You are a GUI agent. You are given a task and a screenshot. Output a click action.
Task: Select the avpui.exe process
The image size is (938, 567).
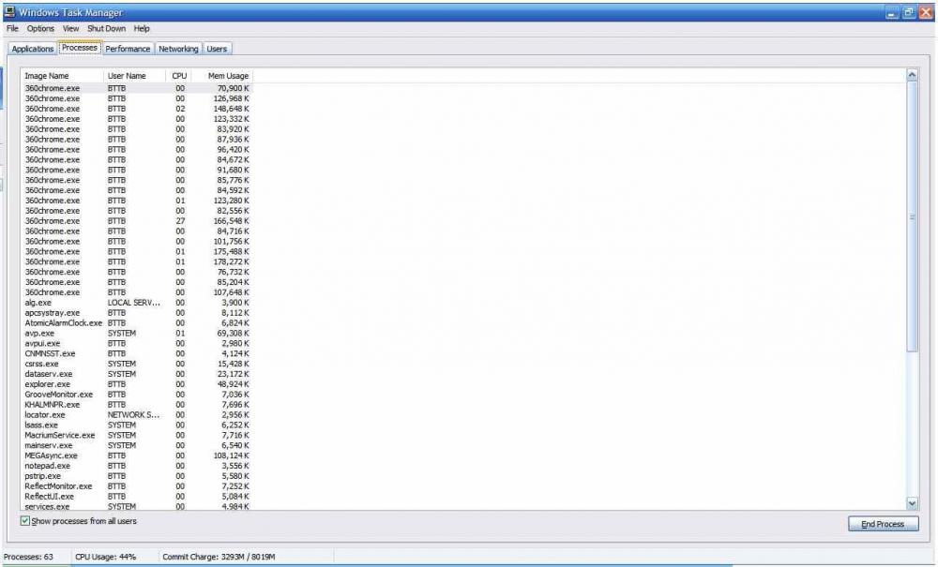point(137,344)
